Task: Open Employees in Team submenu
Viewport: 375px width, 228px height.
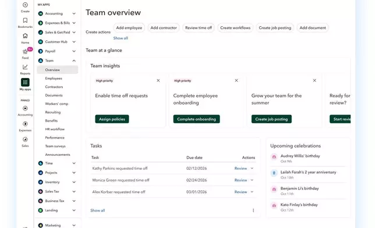Action: (54, 79)
